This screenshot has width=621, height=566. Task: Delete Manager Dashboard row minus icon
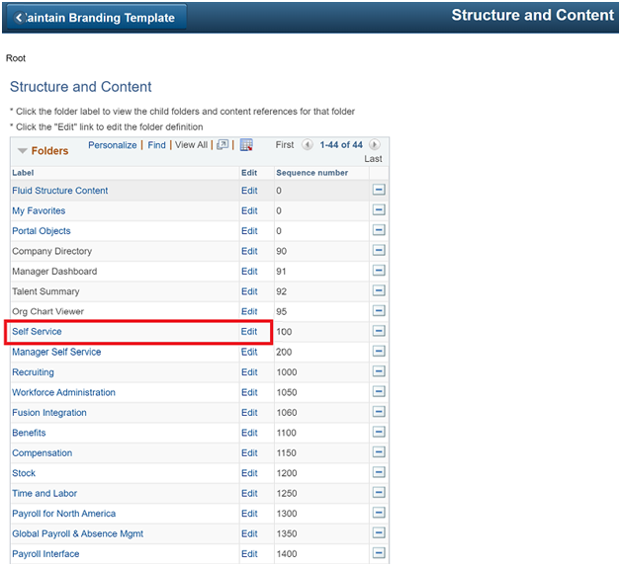point(379,271)
